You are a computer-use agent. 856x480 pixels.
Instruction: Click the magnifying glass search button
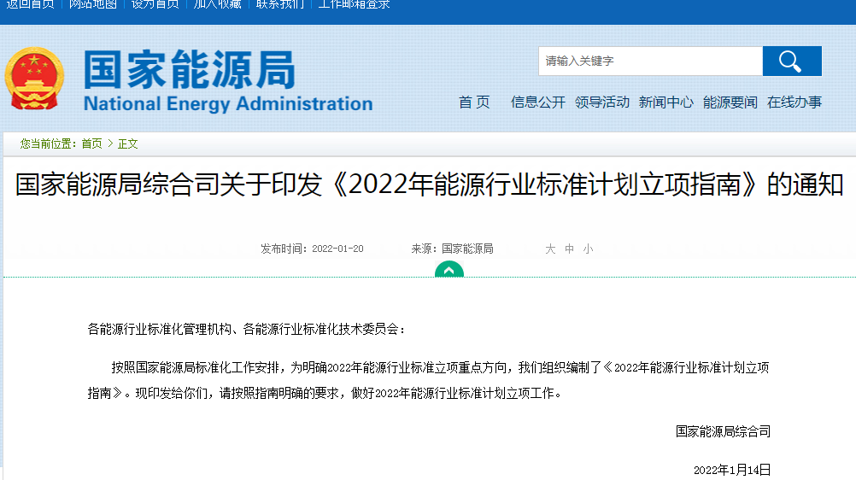click(x=792, y=61)
